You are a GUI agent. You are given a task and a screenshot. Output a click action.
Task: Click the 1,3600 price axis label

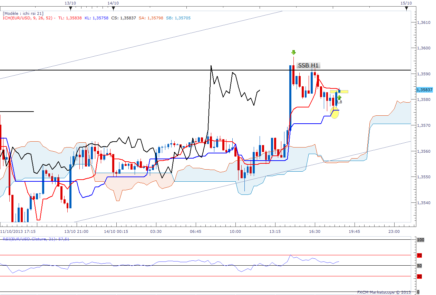click(x=424, y=48)
